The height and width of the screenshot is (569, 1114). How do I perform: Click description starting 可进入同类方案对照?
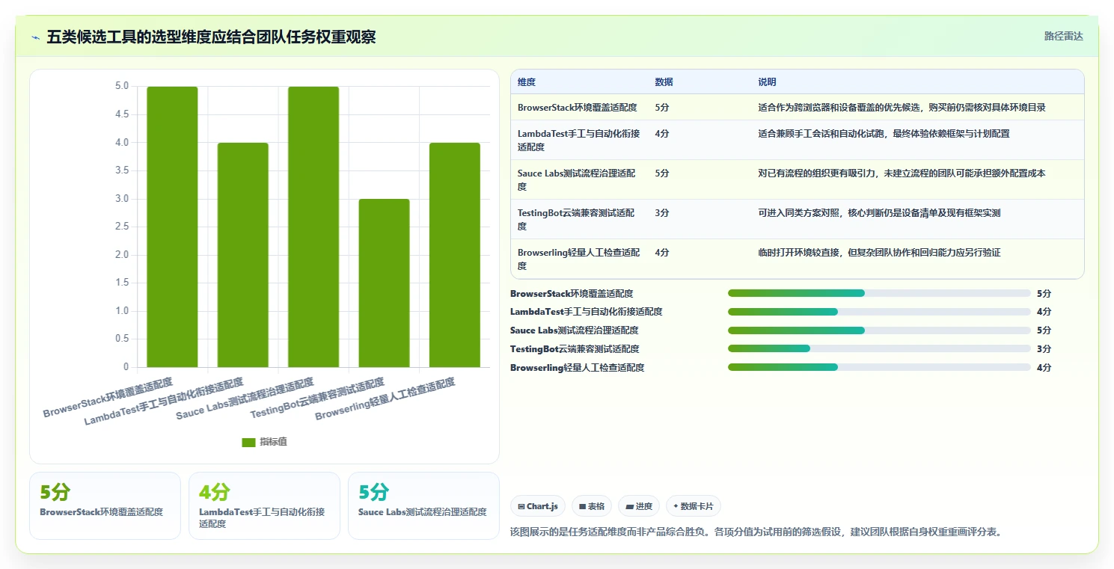coord(879,213)
